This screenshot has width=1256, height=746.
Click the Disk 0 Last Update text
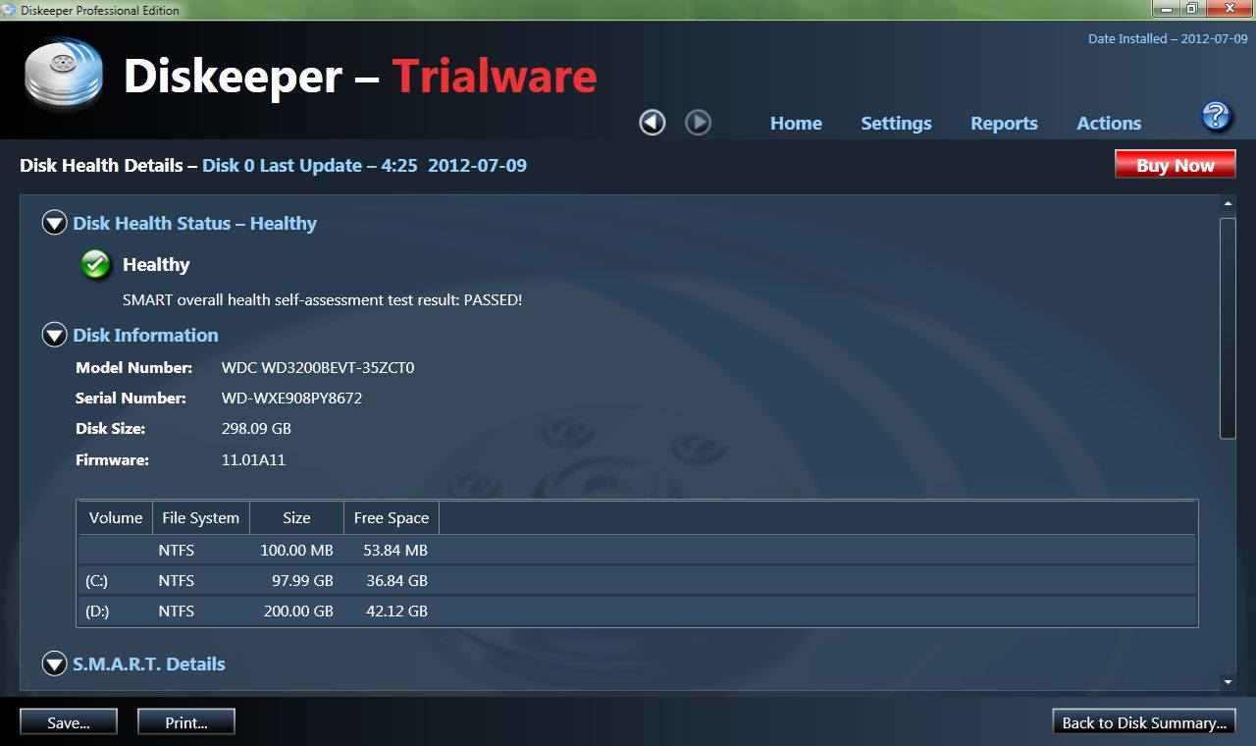[x=365, y=166]
